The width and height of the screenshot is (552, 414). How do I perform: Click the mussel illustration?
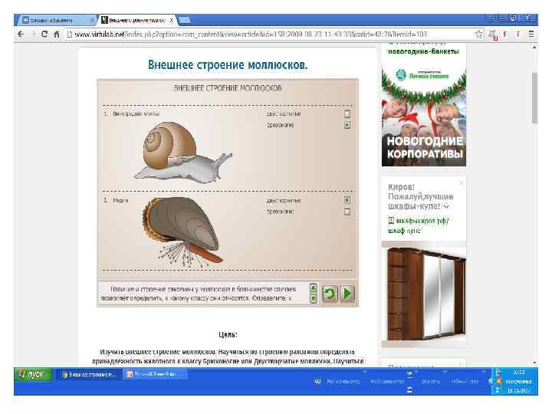(182, 232)
